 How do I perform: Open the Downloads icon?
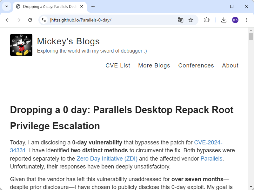(224, 20)
